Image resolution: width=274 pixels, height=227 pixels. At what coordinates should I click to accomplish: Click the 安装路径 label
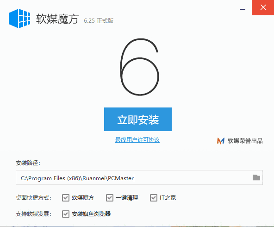28,163
